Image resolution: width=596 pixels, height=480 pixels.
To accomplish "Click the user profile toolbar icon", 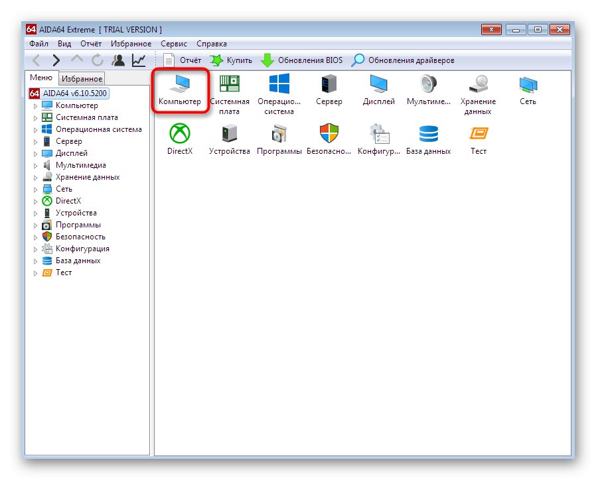I will pos(118,60).
